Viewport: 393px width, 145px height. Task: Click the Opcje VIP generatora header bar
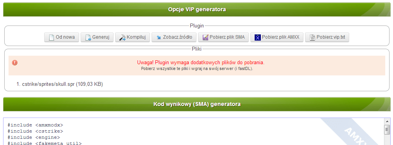pos(197,10)
